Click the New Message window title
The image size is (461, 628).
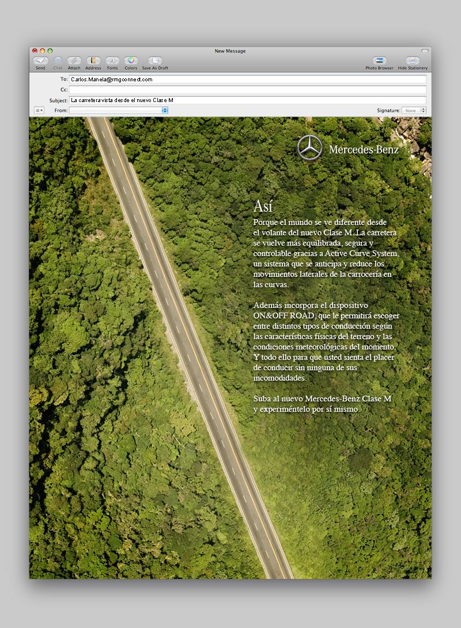click(x=230, y=51)
